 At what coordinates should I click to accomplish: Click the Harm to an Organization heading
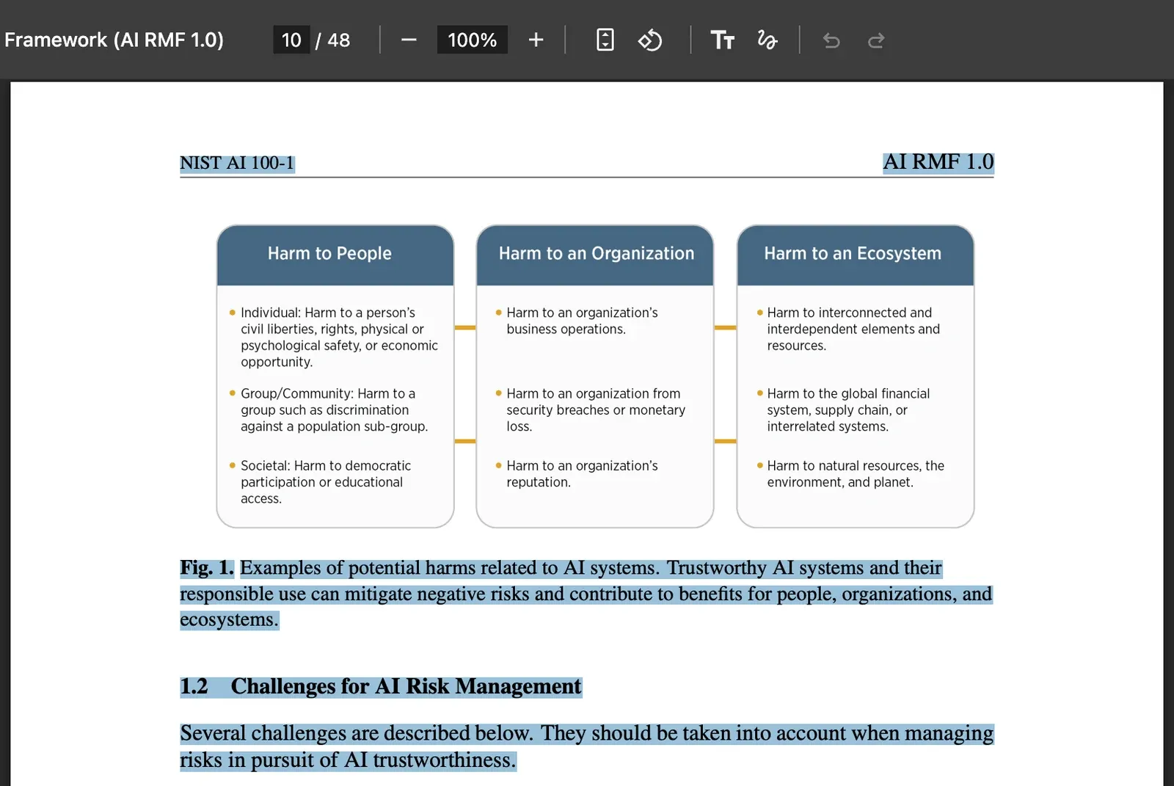[597, 253]
